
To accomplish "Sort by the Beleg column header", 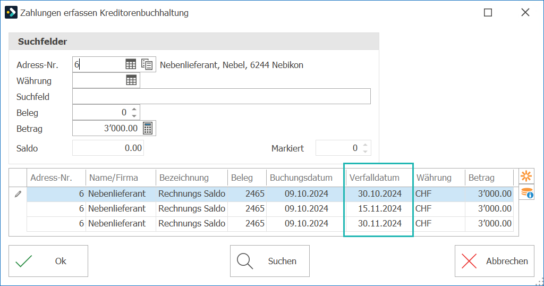I will 246,178.
